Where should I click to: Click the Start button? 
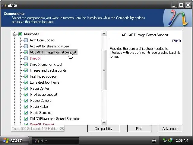(14, 140)
